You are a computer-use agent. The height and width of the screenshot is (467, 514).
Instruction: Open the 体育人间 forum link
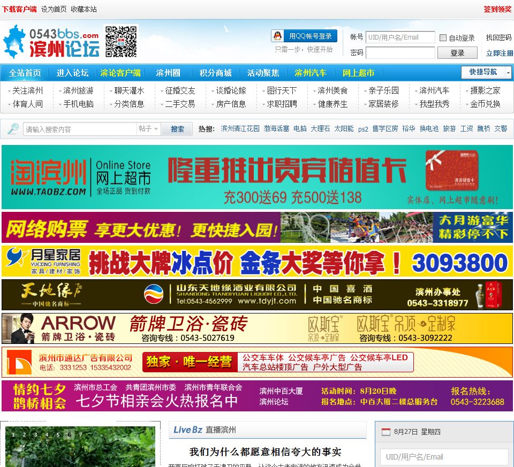[x=27, y=104]
